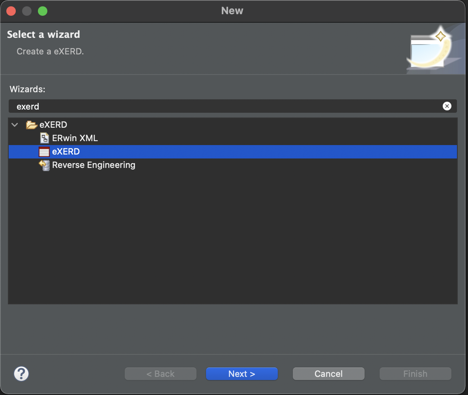Open help with the question mark
The width and height of the screenshot is (468, 395).
click(x=21, y=374)
